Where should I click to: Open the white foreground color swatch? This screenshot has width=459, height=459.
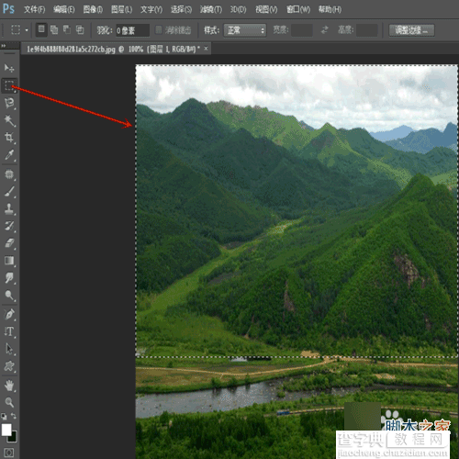[6, 430]
